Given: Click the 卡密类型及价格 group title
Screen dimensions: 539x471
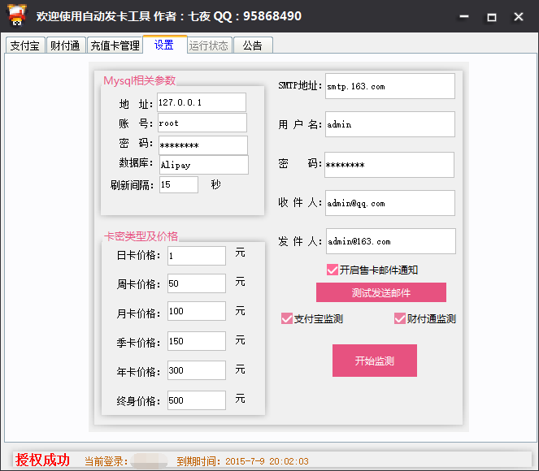Looking at the screenshot, I should [141, 236].
